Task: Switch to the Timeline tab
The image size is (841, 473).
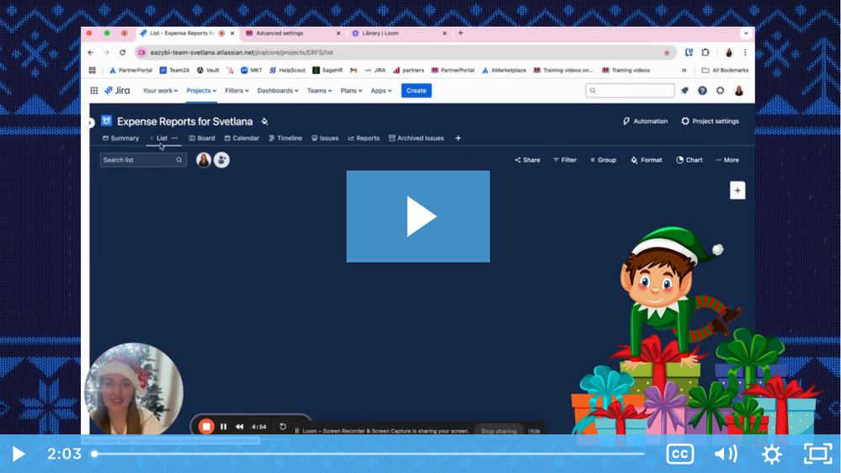Action: pyautogui.click(x=285, y=138)
